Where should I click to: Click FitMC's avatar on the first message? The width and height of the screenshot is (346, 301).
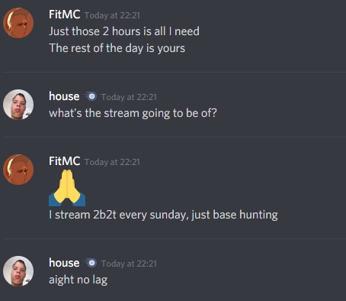pyautogui.click(x=18, y=23)
